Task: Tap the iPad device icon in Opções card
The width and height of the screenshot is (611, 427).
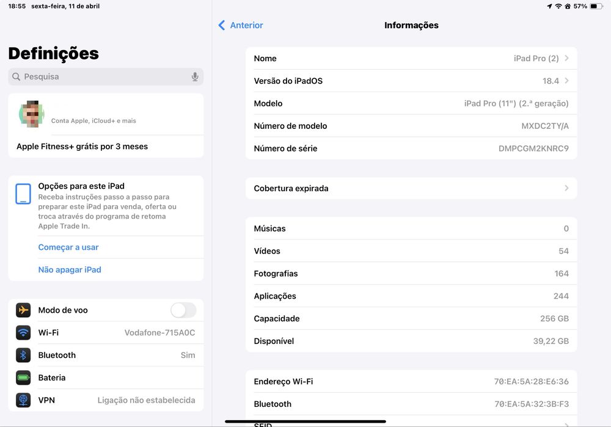Action: (23, 194)
